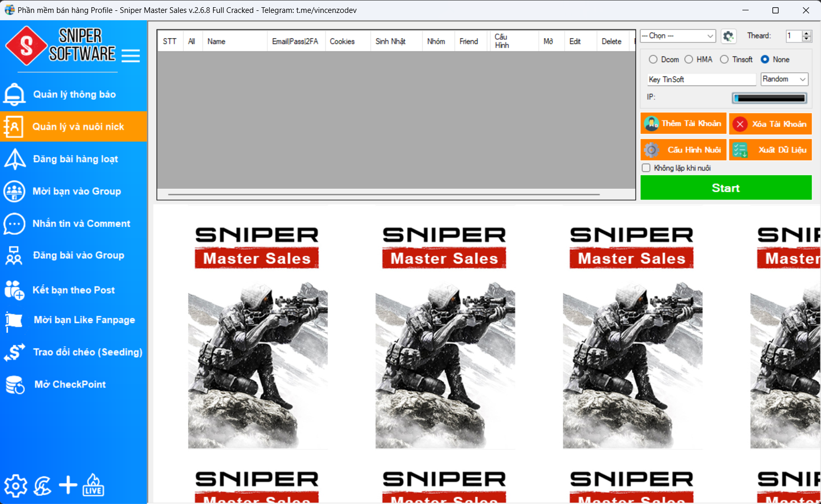Click Cấu Hình Nuôi button label
Viewport: 821px width, 504px height.
click(x=694, y=150)
